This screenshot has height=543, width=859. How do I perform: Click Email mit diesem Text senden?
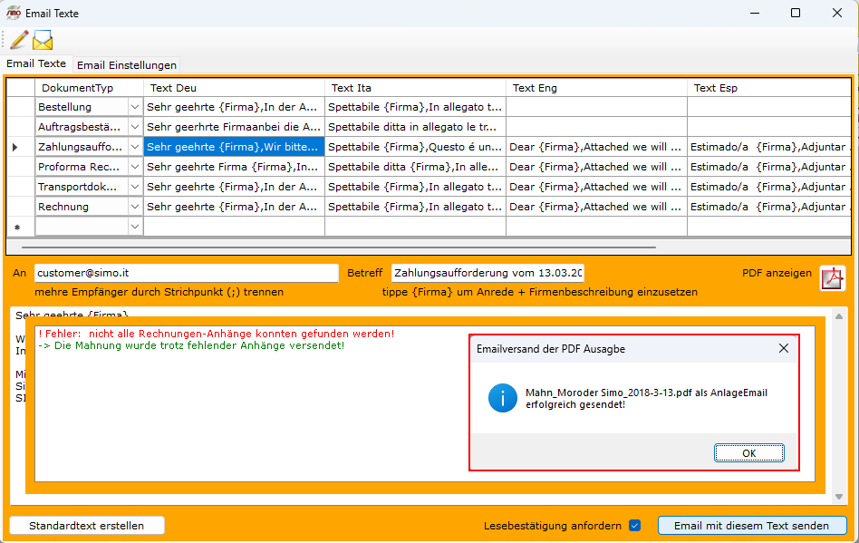point(752,526)
